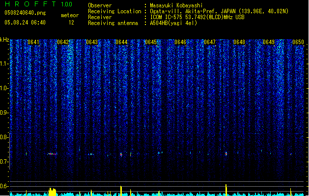Click the 0642 time marker
This screenshot has height=196, width=309.
click(x=63, y=42)
